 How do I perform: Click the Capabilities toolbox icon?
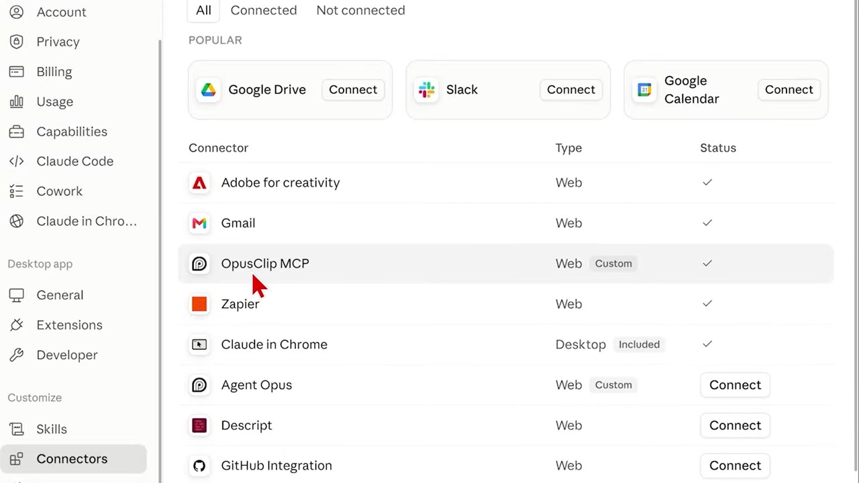(16, 131)
